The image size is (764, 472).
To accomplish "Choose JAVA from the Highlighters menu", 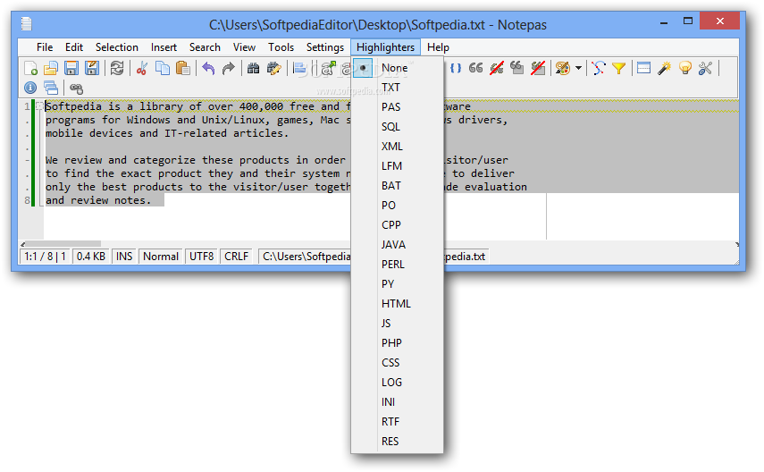I will pyautogui.click(x=397, y=245).
